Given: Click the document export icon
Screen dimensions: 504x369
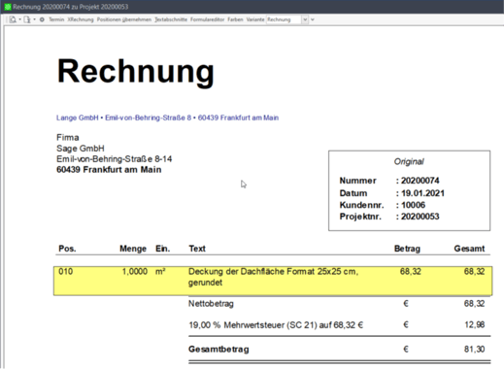Looking at the screenshot, I should tap(27, 19).
